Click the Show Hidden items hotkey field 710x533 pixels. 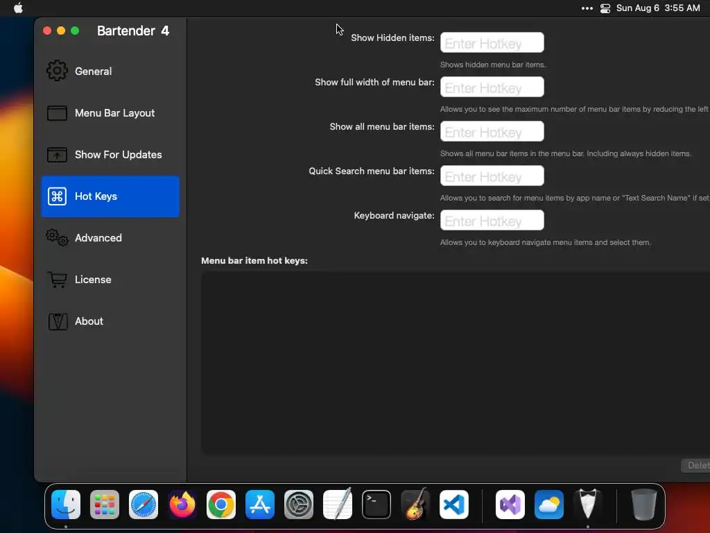(492, 42)
